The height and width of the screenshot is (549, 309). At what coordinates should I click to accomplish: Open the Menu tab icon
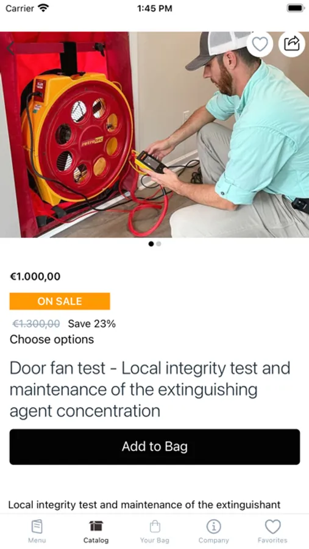37,526
